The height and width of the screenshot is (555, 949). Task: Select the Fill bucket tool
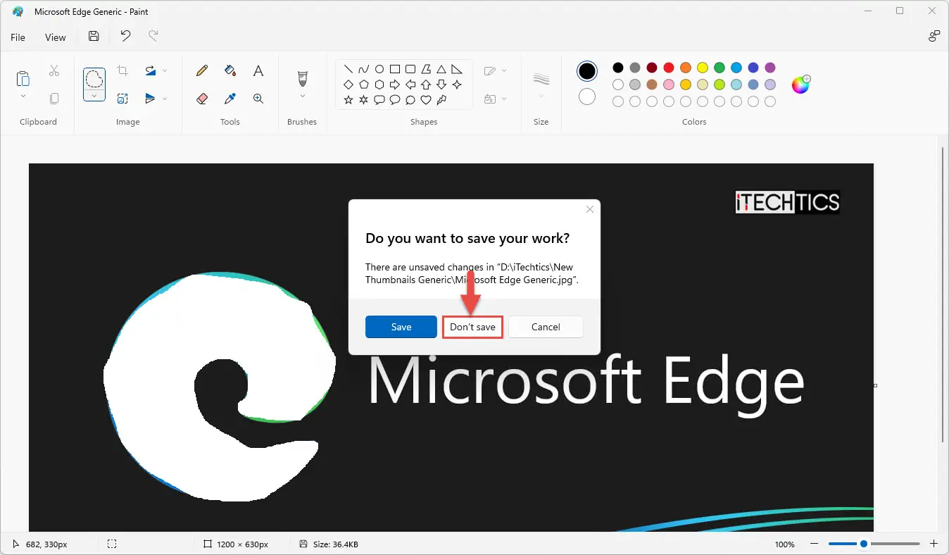click(x=230, y=70)
